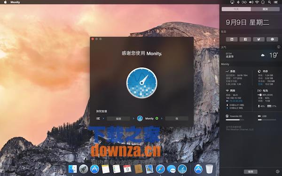Select the 19° temperature reading
Image resolution: width=282 pixels, height=176 pixels.
point(274,55)
